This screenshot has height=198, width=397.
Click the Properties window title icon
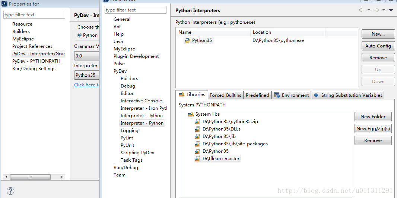click(4, 4)
